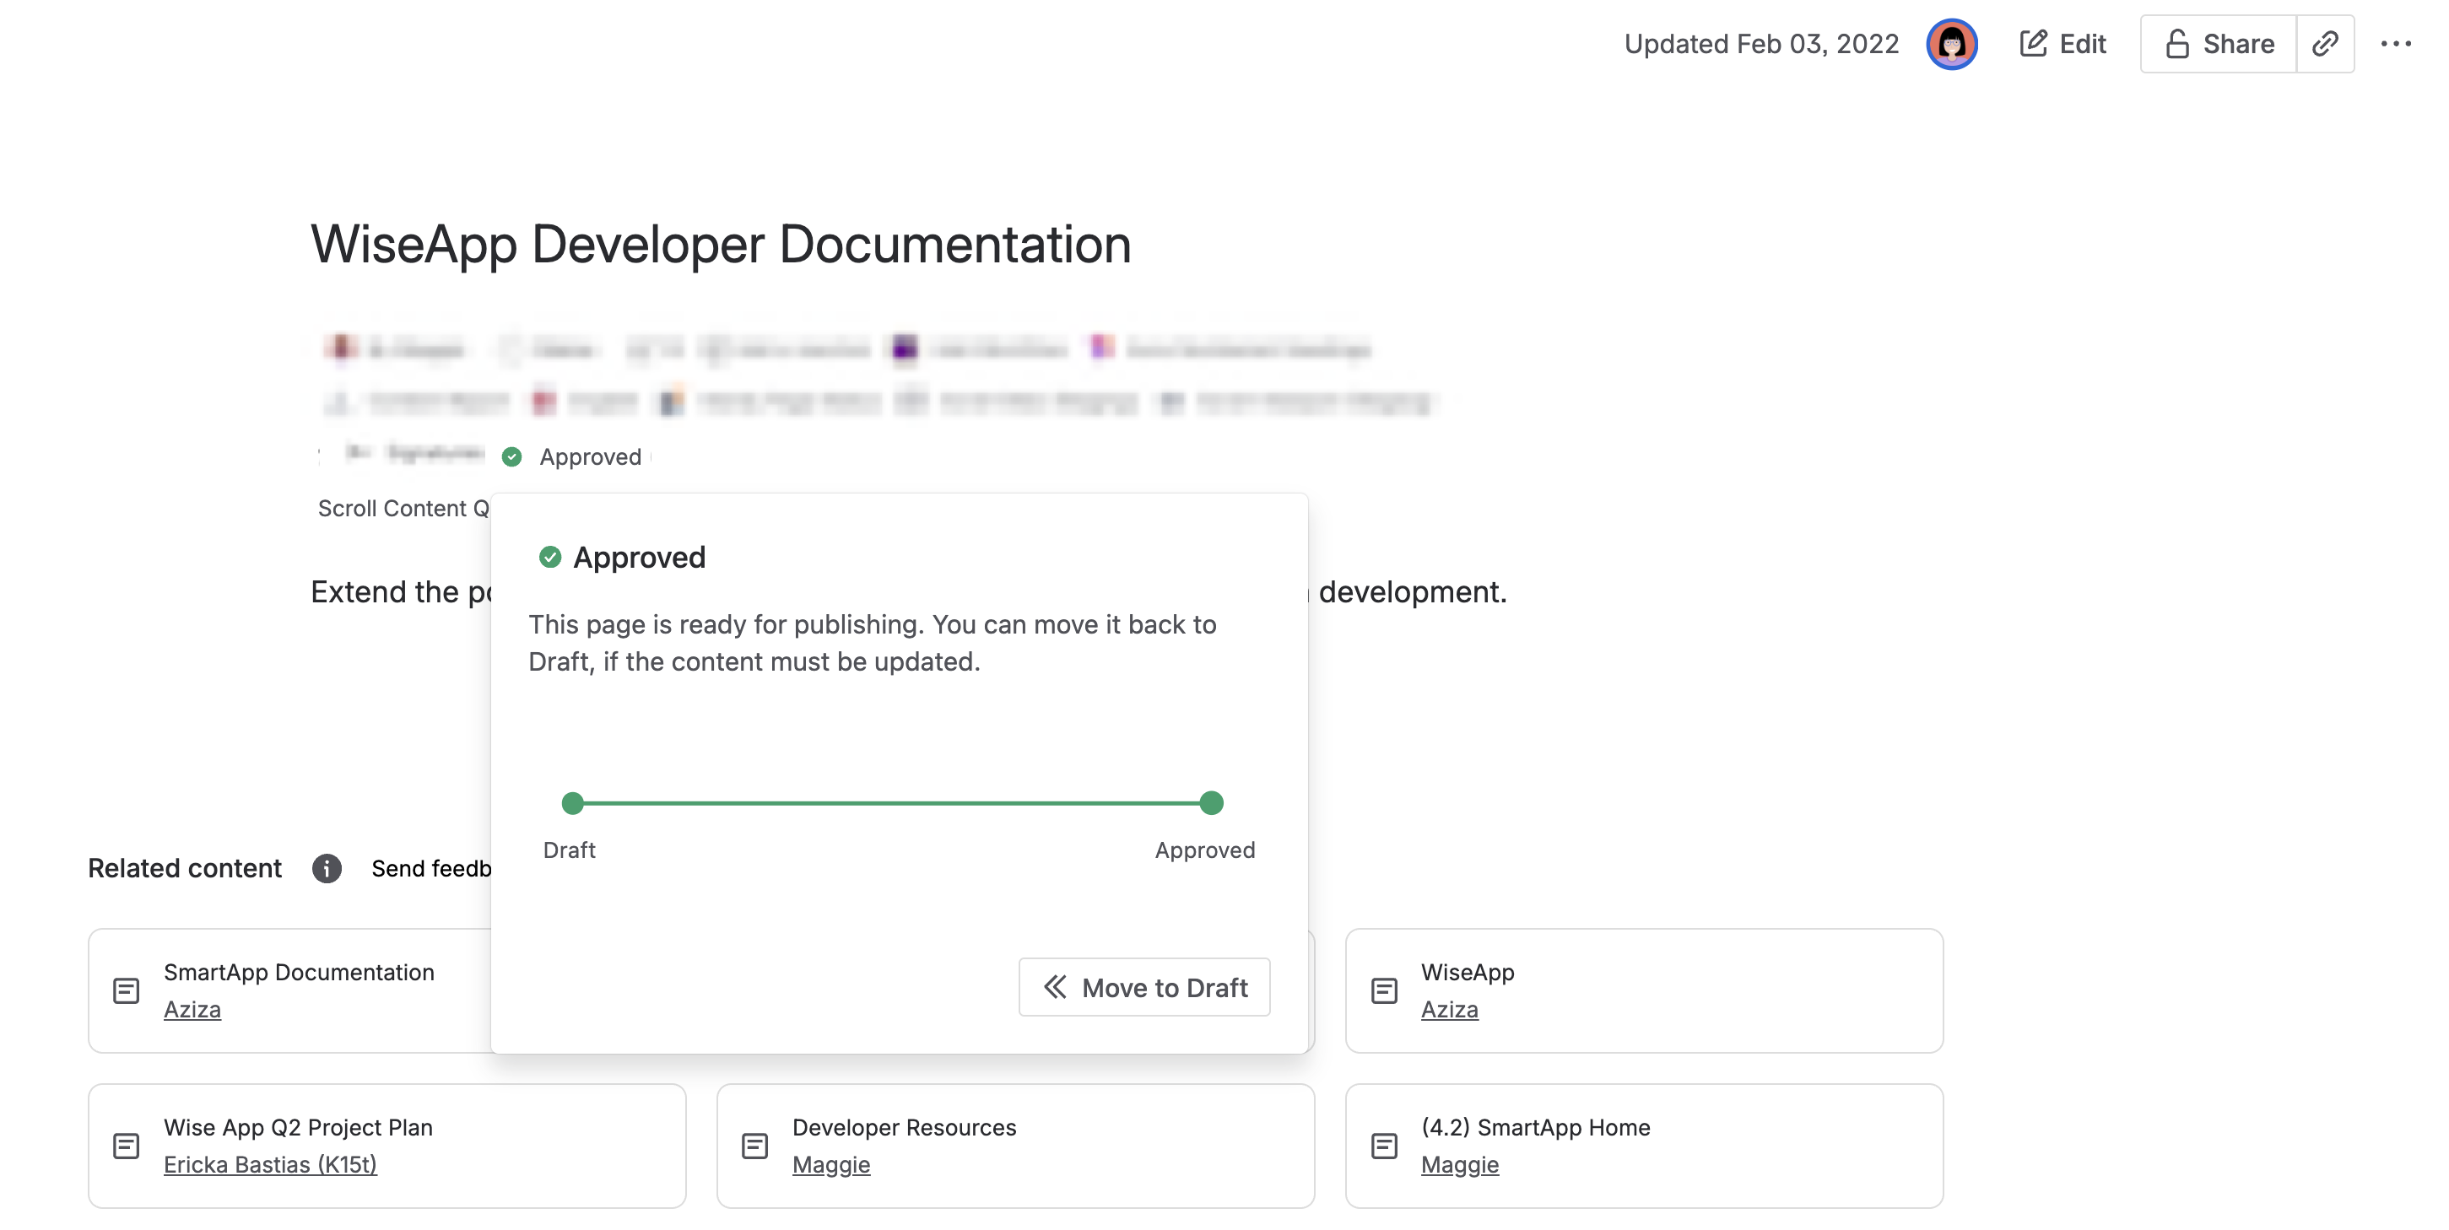Open the Aziza link under SmartApp Documentation

tap(192, 1010)
